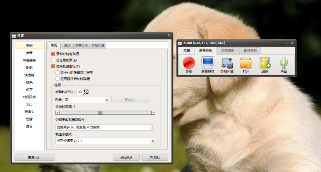Click the keyframe interval slider thumb
Screen dimensions: 321x172
100,113
